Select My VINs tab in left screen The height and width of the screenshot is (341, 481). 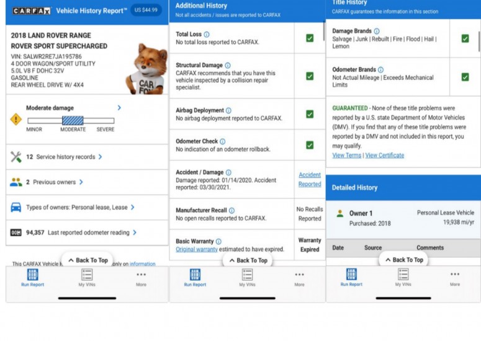[x=87, y=278]
